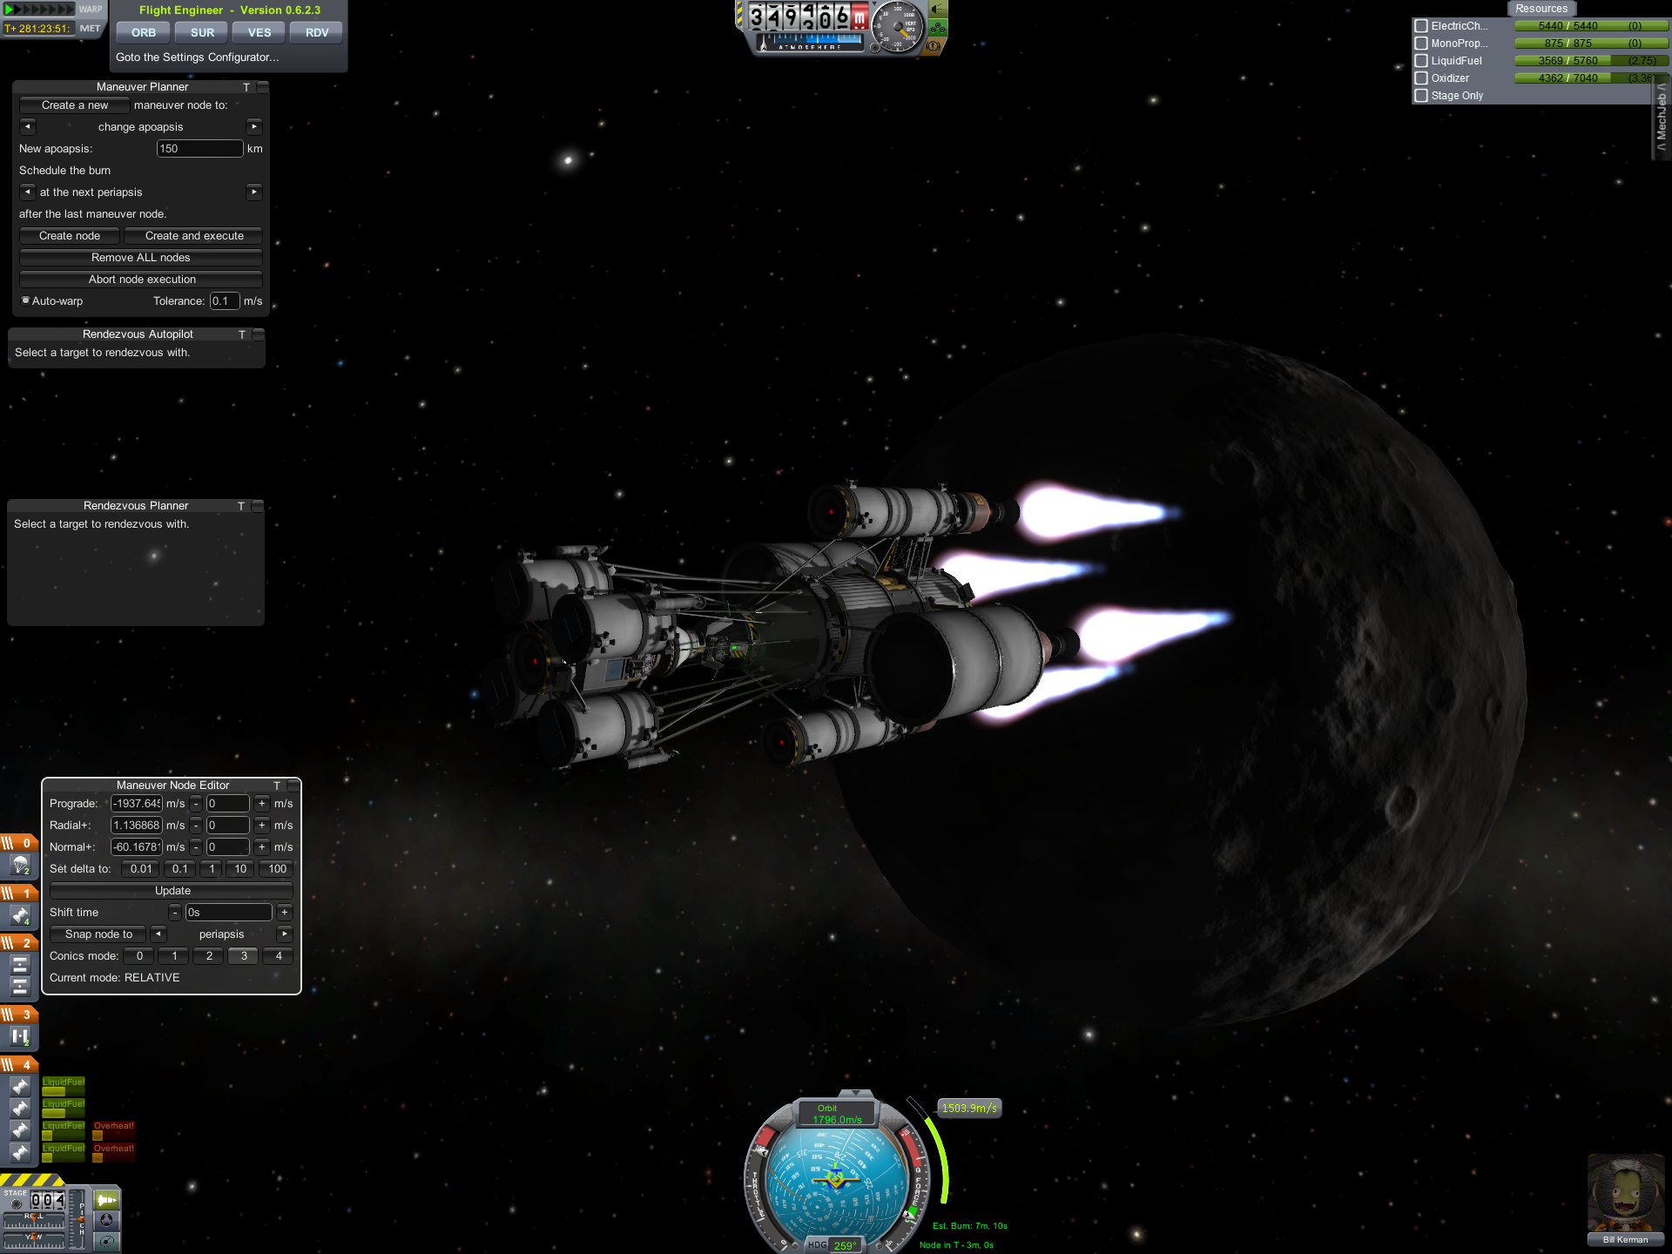The width and height of the screenshot is (1672, 1254).
Task: Click the Tolerance input field
Action: click(225, 301)
